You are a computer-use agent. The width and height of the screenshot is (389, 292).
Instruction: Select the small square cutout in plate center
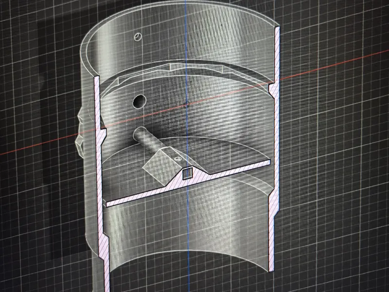pyautogui.click(x=188, y=173)
